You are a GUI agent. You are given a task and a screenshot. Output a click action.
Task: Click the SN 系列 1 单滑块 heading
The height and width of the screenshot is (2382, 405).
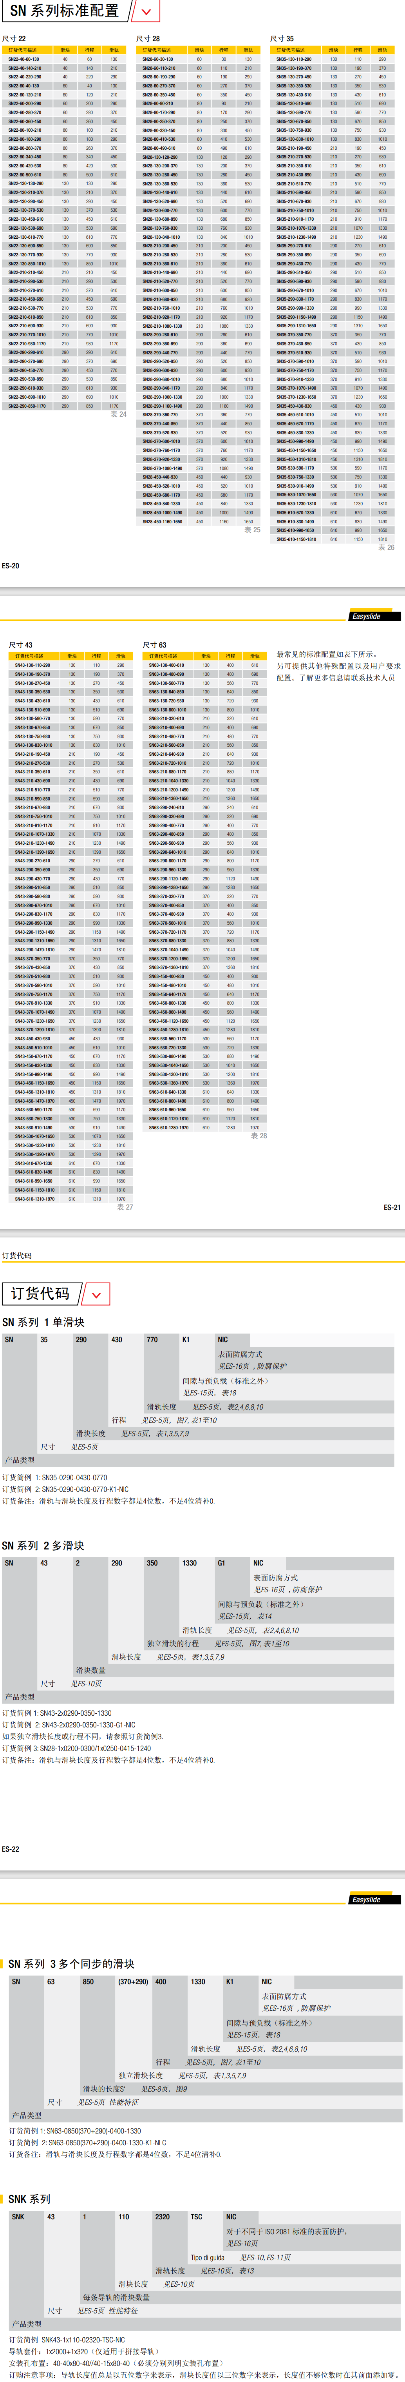(x=43, y=1322)
